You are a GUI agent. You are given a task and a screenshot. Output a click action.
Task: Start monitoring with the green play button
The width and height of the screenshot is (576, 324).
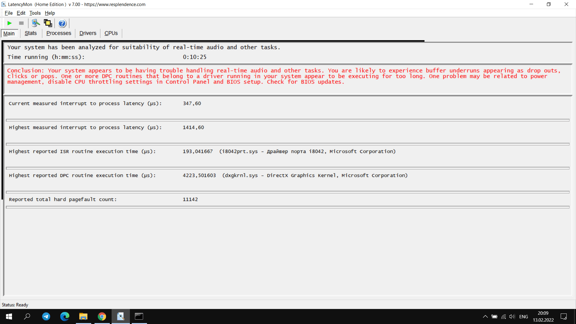(x=9, y=23)
